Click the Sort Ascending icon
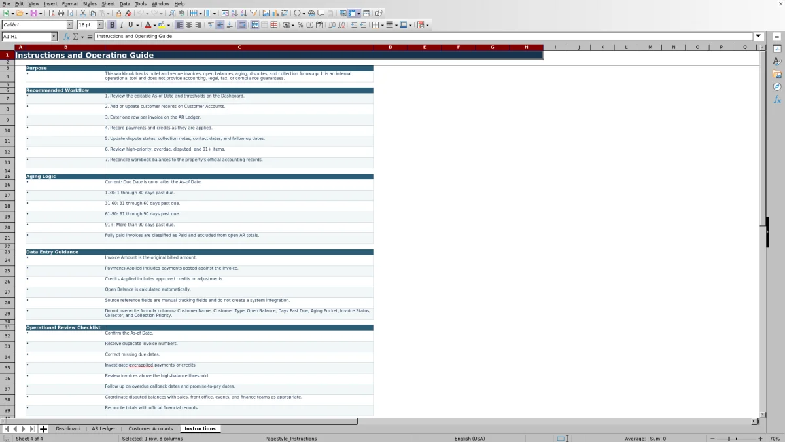Image resolution: width=785 pixels, height=442 pixels. click(235, 13)
